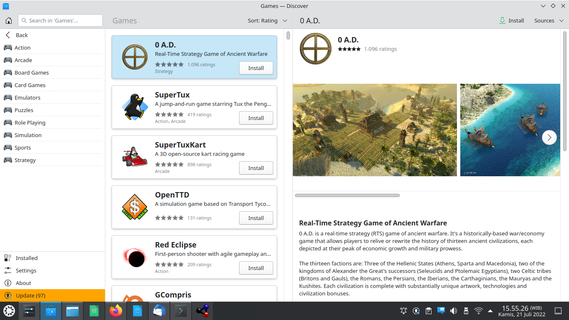The image size is (569, 320).
Task: Click '1.096 ratings' in the details header
Action: (380, 49)
